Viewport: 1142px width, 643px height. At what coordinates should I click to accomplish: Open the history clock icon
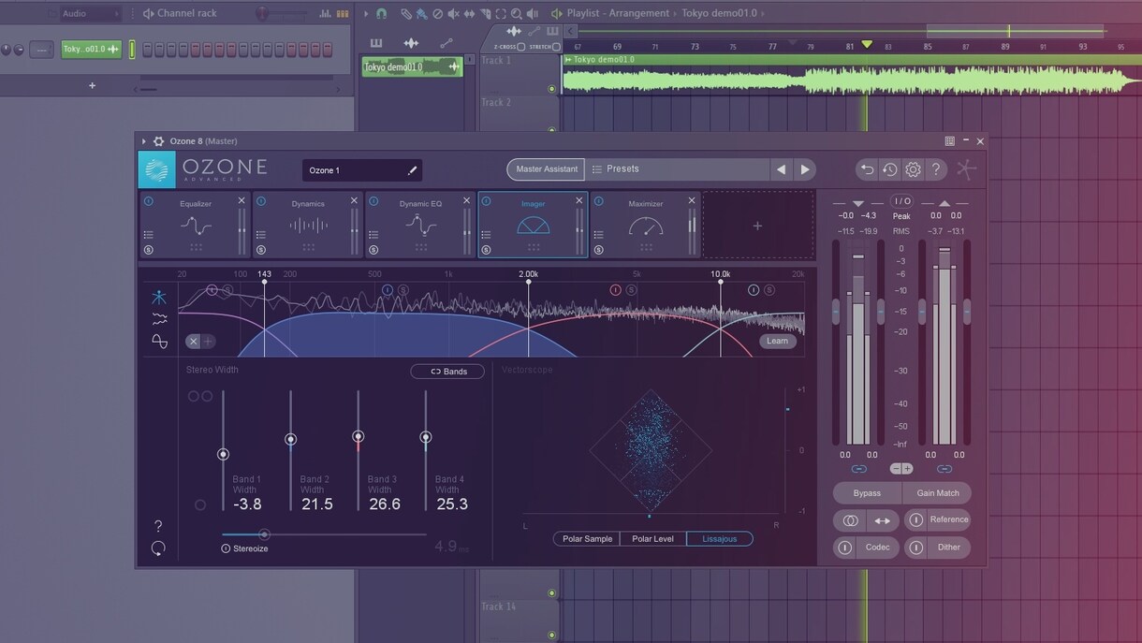(889, 169)
